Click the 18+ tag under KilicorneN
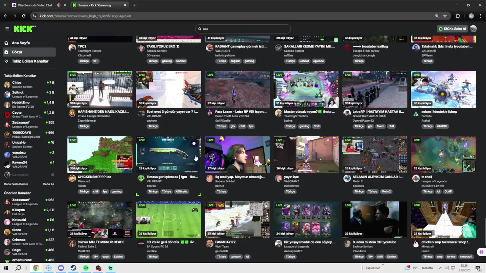This screenshot has height=273, width=486. point(95,61)
